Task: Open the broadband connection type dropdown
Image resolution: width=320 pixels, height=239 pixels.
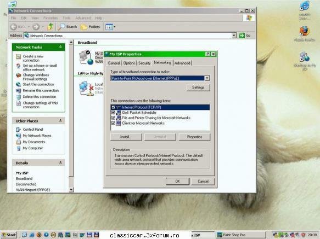Action: [207, 78]
